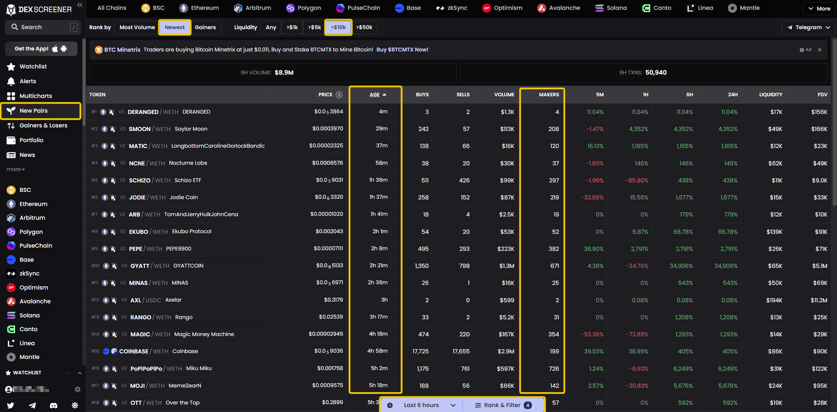Select the BSC chain icon in sidebar

coord(11,190)
